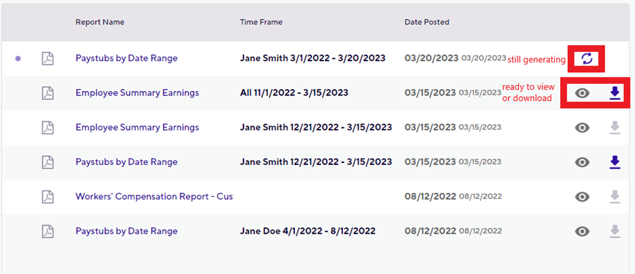
Task: View Paystubs report for Jane Smith 12/21/2022
Action: [582, 162]
